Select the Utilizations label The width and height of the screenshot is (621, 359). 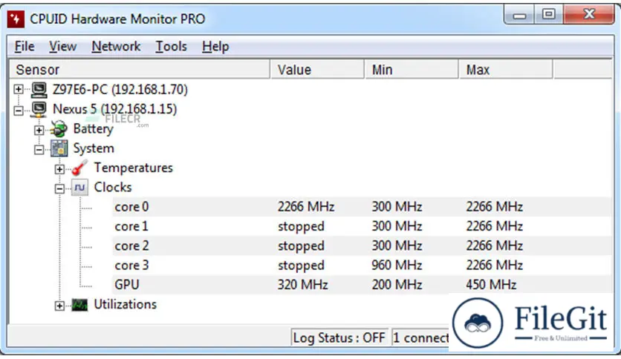[x=125, y=304]
